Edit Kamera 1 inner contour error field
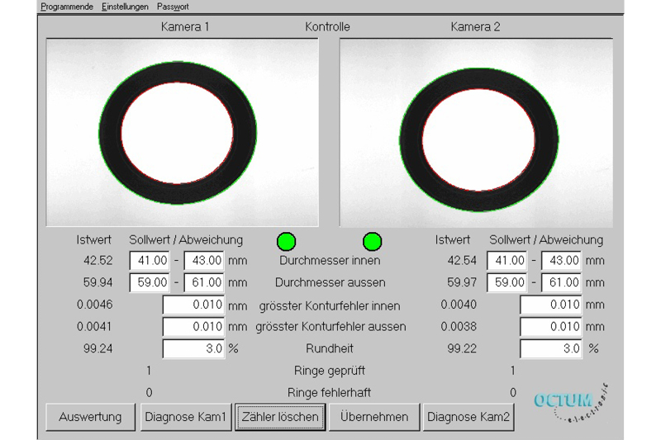 click(193, 305)
